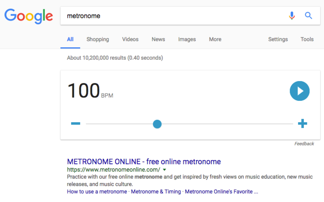Open 'How to use a metronome' sitelink
The image size is (324, 202).
[95, 192]
